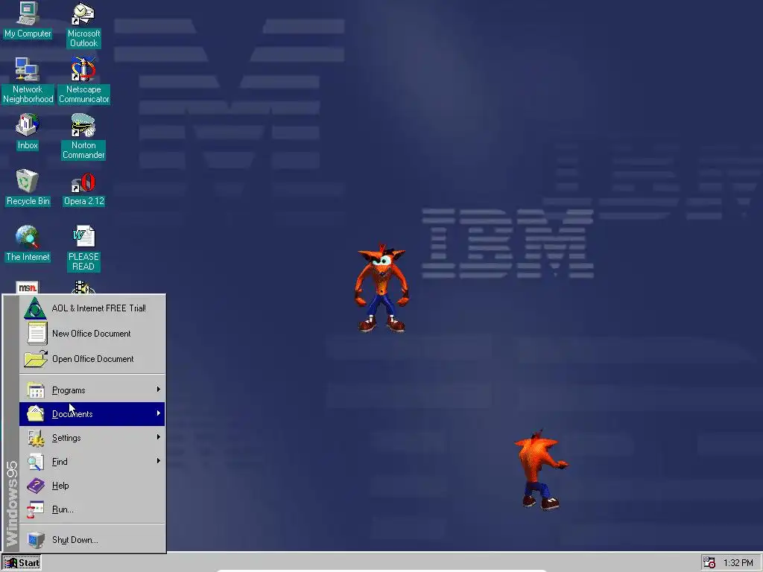Expand the Documents submenu arrow
The height and width of the screenshot is (572, 763).
point(158,413)
